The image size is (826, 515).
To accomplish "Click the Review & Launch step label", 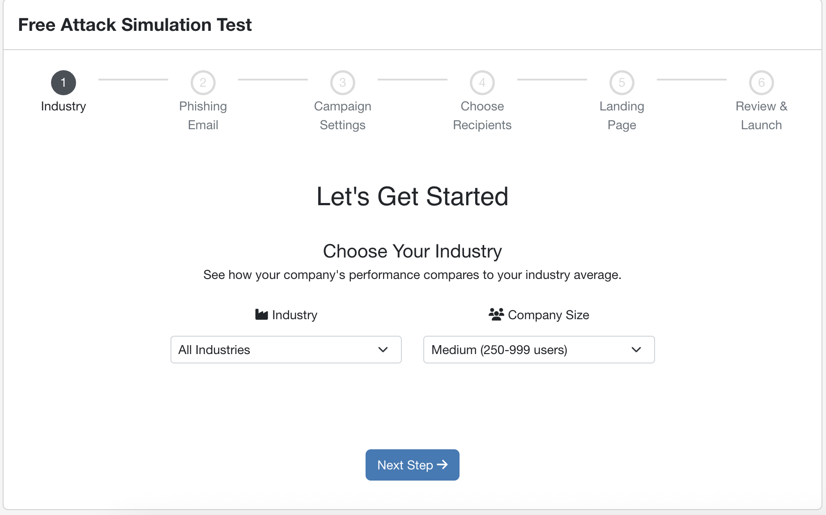I will 762,115.
